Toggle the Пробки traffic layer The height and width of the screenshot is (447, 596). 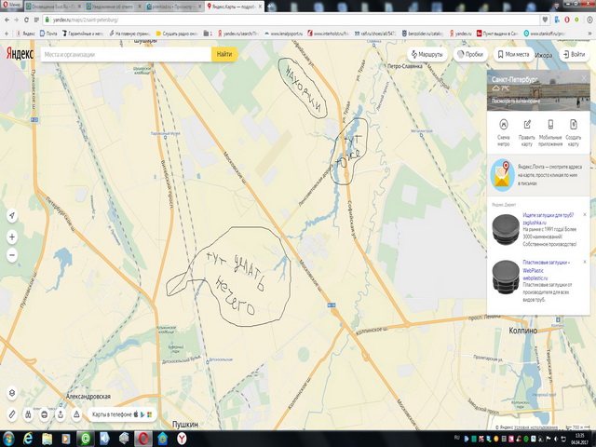(x=470, y=55)
